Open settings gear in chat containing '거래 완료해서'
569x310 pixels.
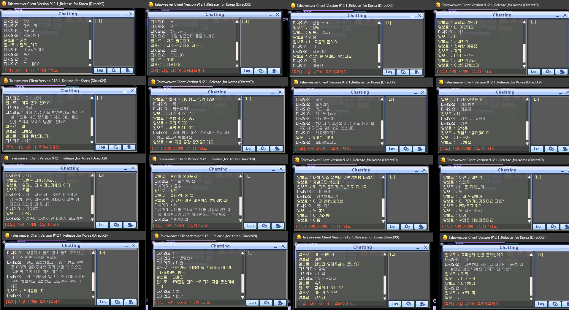[x=553, y=227]
